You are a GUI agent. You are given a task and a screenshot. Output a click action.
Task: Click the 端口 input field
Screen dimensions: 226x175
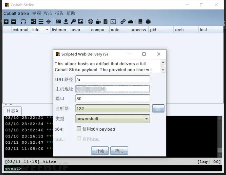113,98
